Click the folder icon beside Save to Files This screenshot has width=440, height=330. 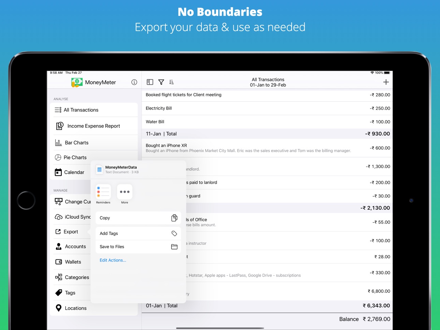point(174,247)
